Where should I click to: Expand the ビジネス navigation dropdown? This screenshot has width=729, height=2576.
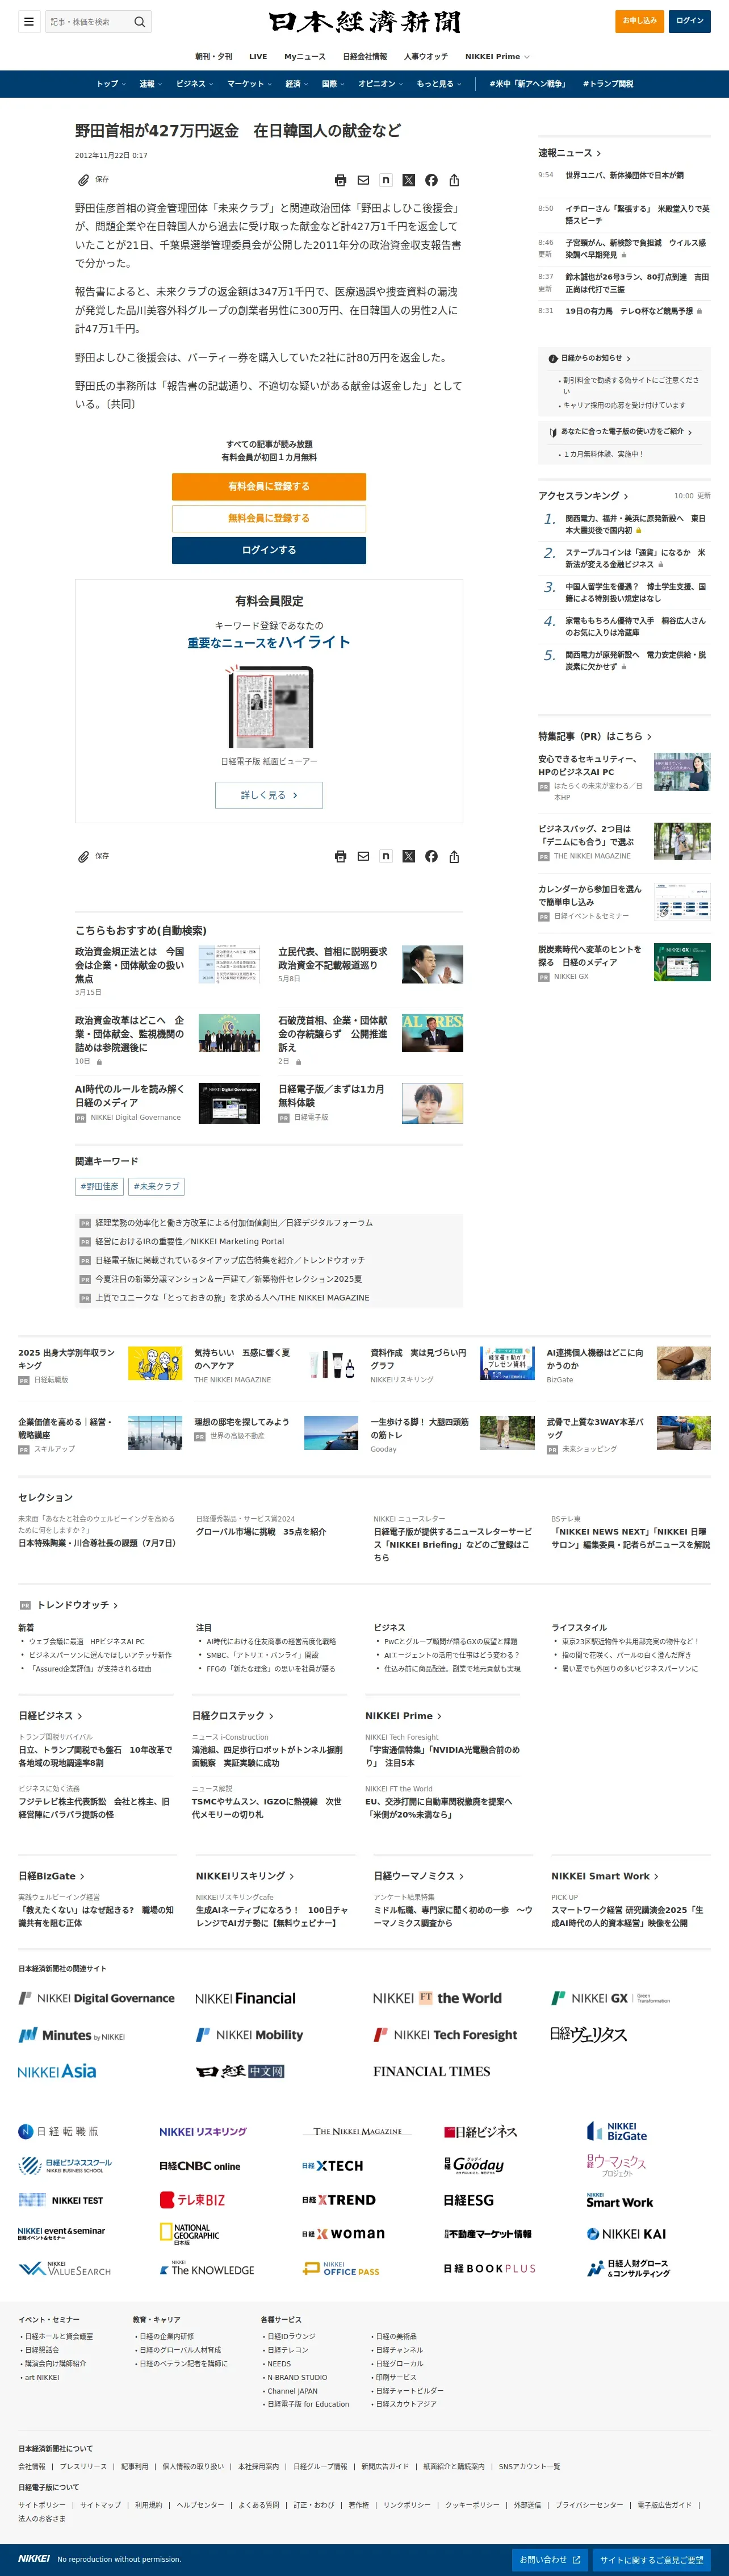click(x=194, y=84)
